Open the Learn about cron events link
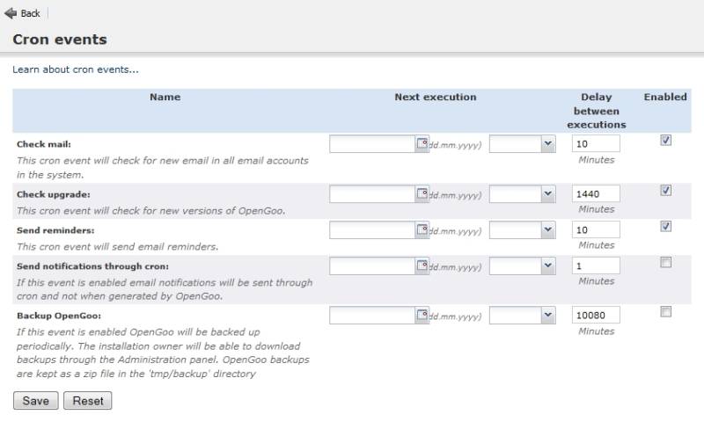704x429 pixels. 75,69
